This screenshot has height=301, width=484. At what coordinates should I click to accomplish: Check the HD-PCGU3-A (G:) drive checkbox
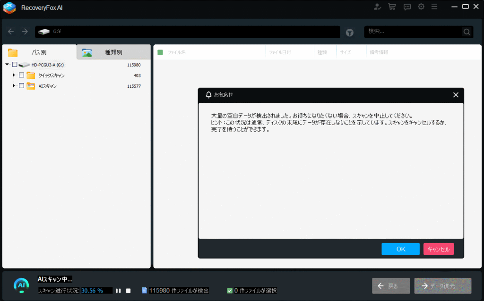point(15,65)
